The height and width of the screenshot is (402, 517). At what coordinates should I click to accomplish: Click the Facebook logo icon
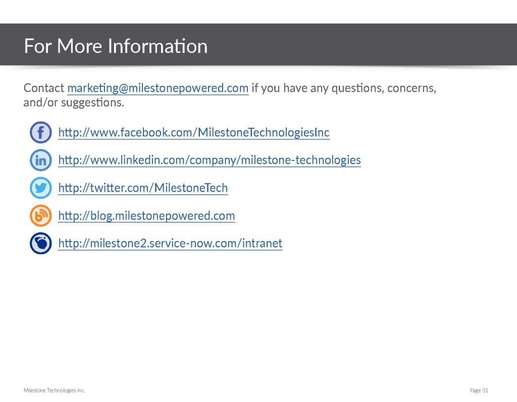[41, 133]
